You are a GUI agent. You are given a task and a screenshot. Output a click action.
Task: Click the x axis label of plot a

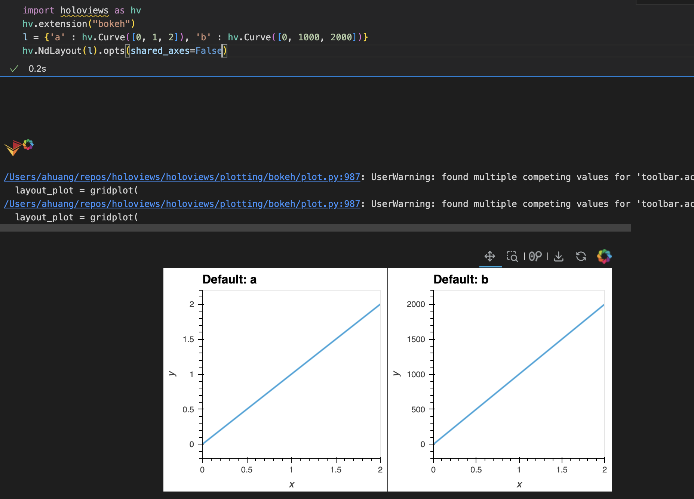coord(292,484)
